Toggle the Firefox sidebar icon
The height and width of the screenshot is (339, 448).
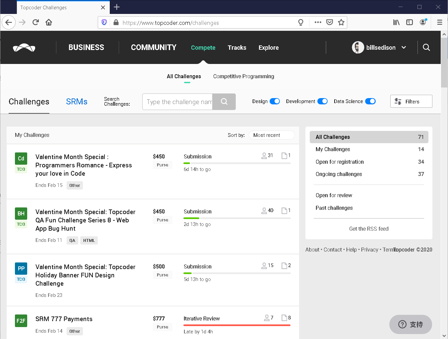(410, 23)
